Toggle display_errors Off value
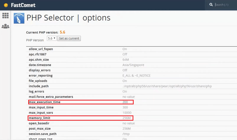Screen dimensions: 237x140 [x=125, y=70]
